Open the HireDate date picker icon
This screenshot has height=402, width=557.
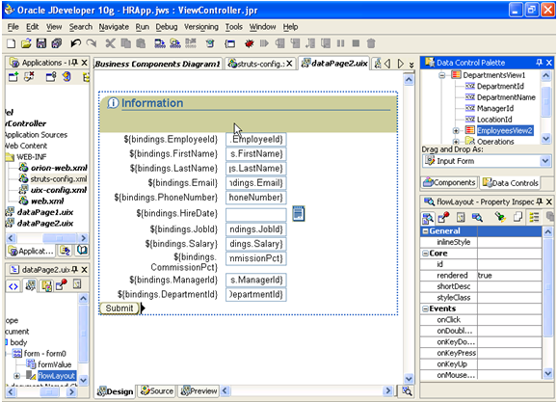(299, 213)
